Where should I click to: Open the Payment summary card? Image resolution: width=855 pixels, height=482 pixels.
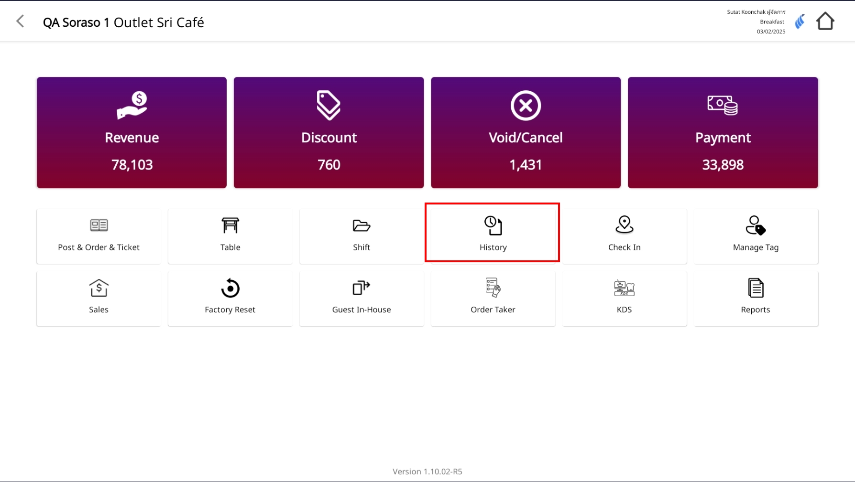click(x=723, y=132)
